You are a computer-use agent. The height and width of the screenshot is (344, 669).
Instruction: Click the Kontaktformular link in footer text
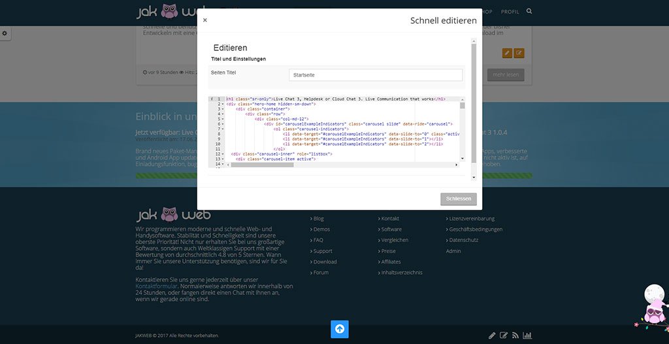[156, 286]
